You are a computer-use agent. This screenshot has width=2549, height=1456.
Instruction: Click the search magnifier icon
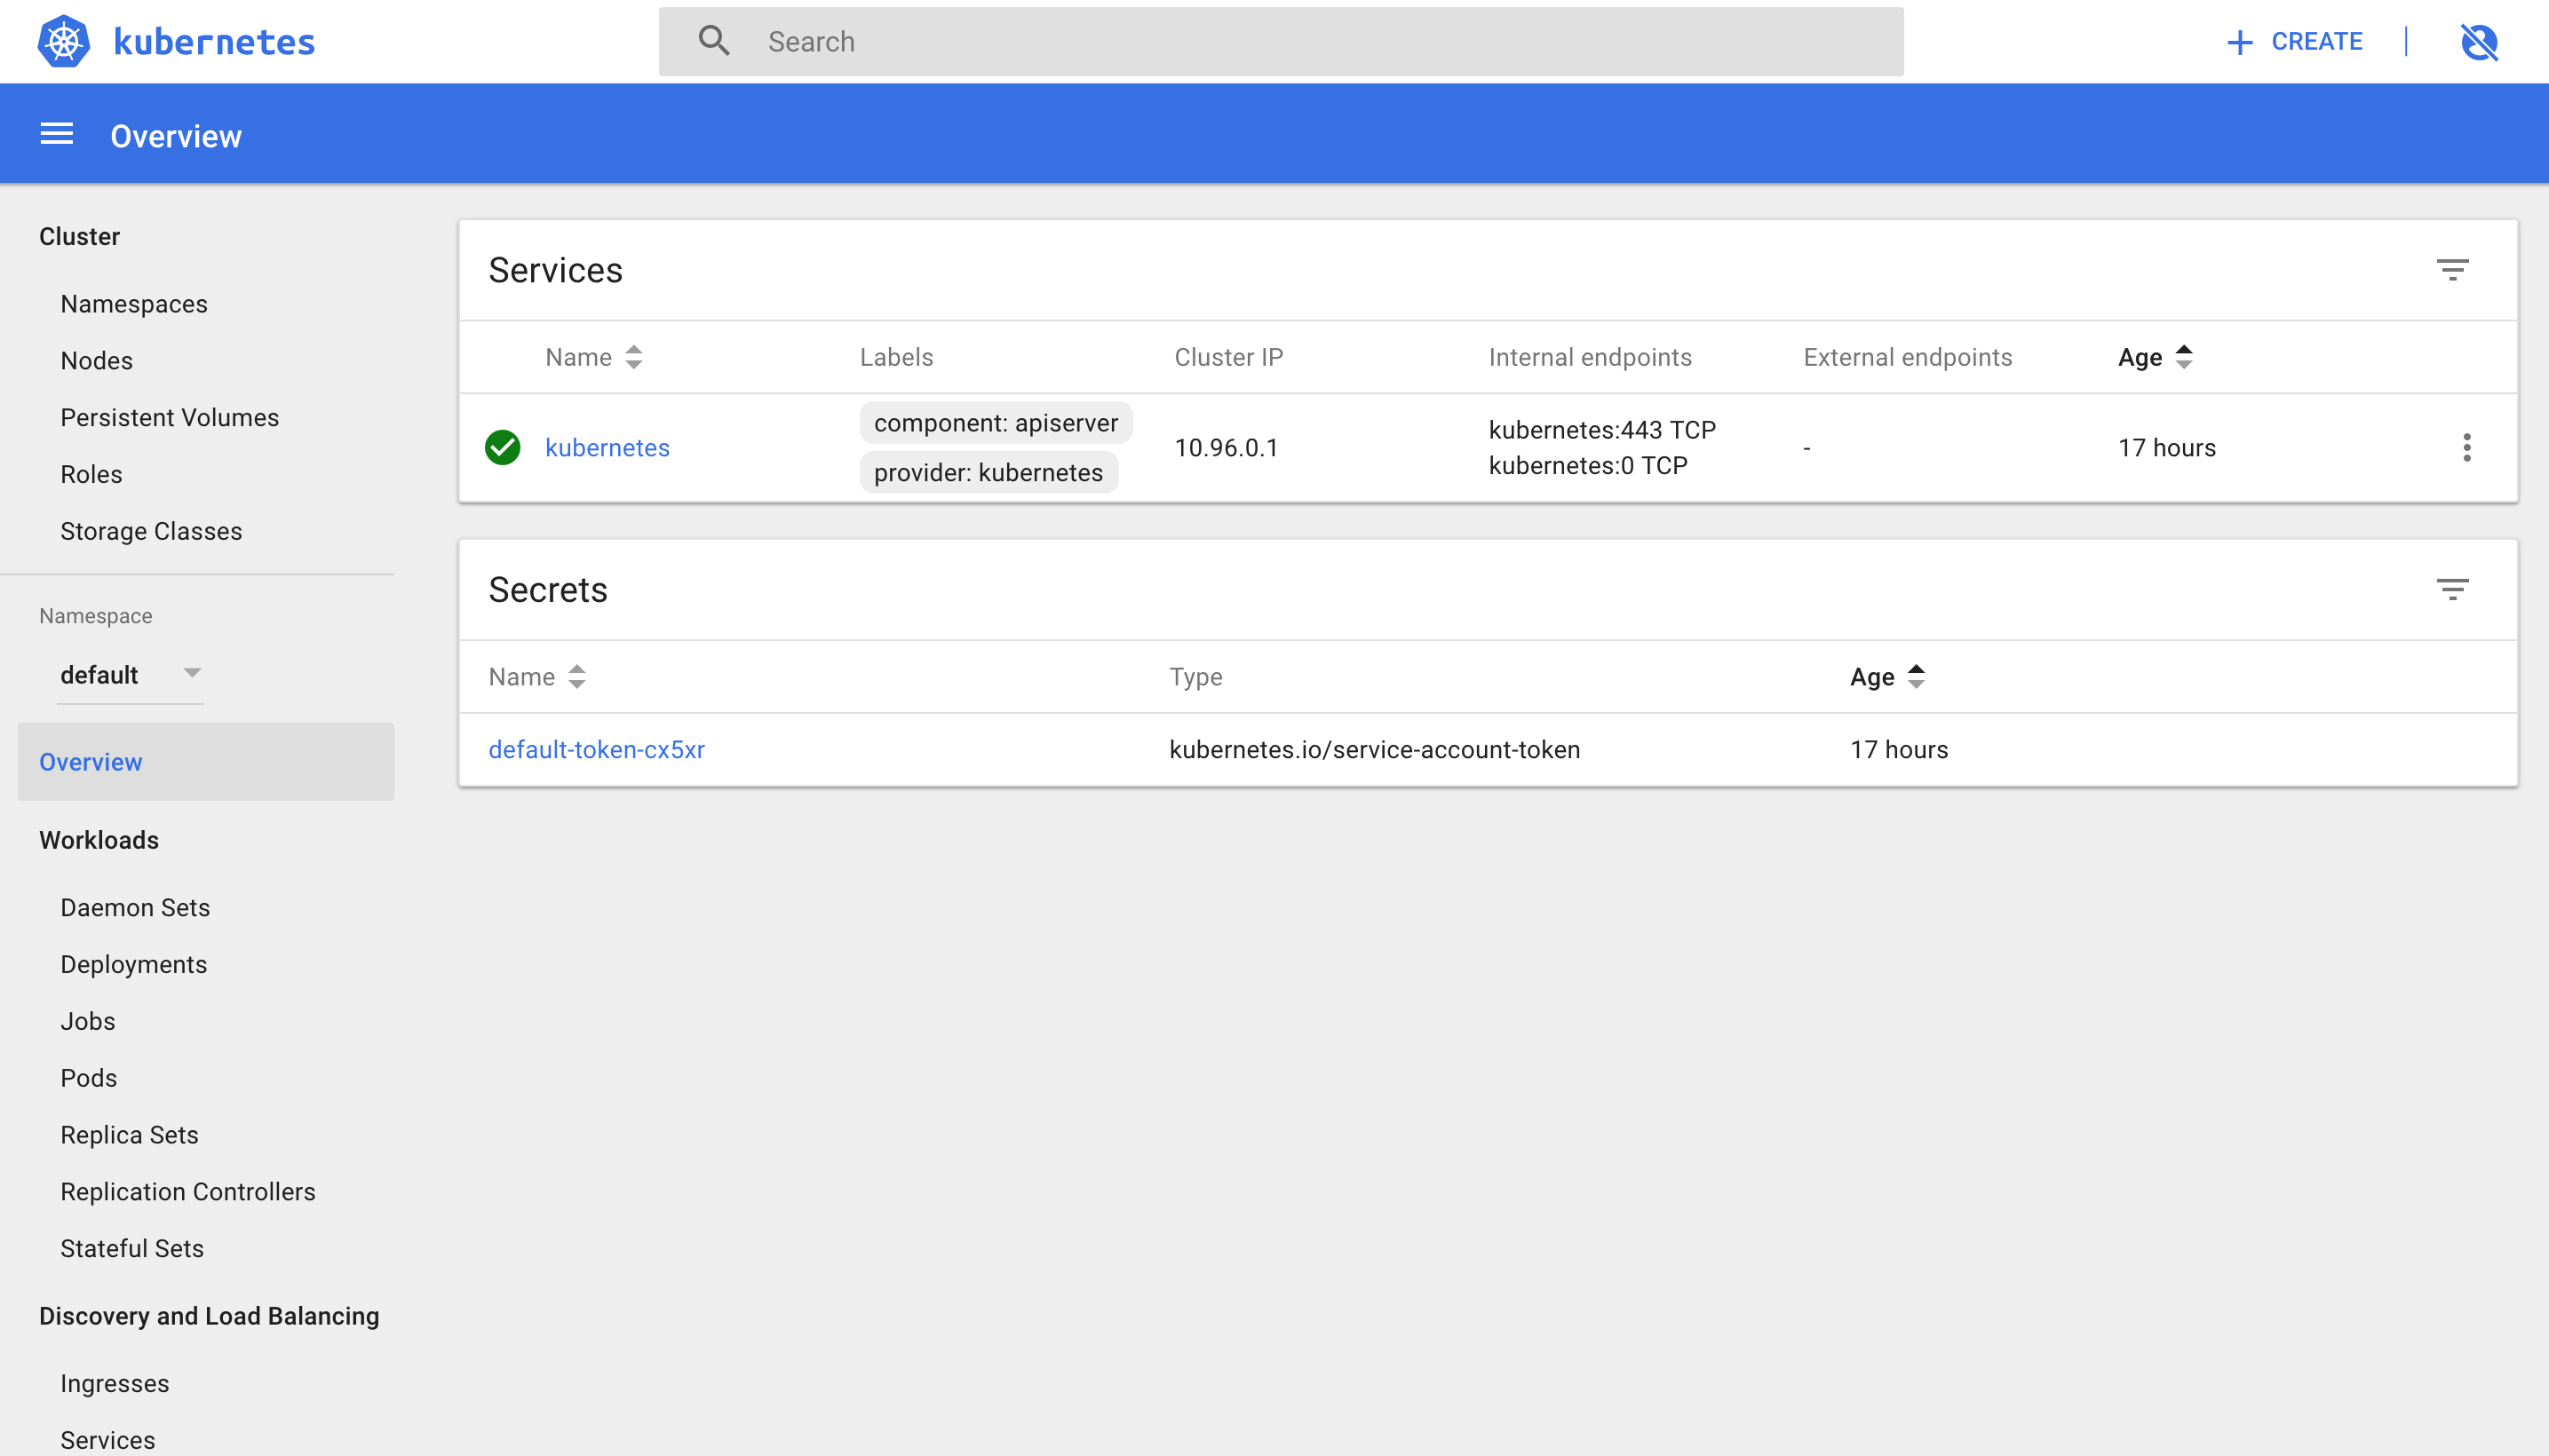712,40
